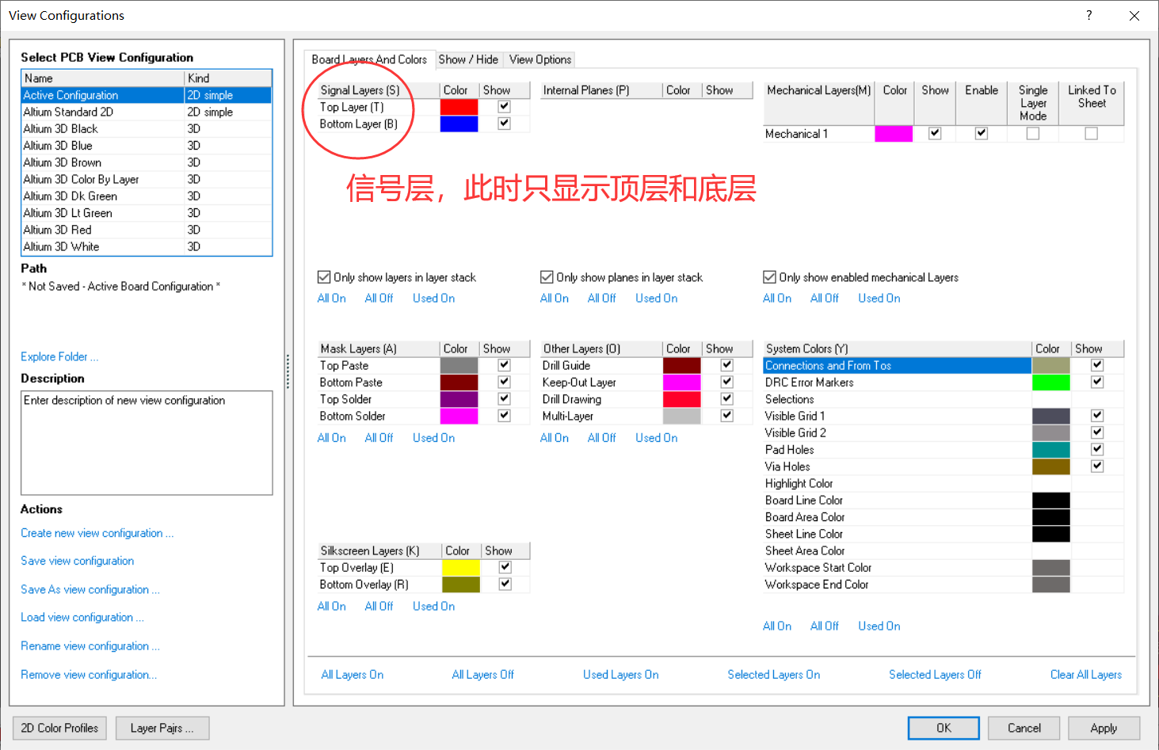1159x750 pixels.
Task: Click Remove view configuration link
Action: click(x=89, y=674)
